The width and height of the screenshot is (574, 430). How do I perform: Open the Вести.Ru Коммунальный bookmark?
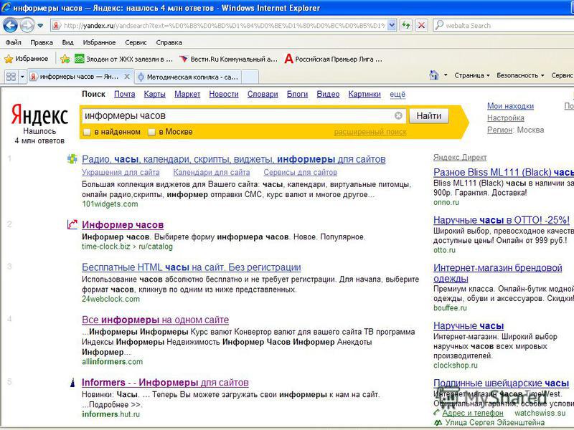pos(228,59)
